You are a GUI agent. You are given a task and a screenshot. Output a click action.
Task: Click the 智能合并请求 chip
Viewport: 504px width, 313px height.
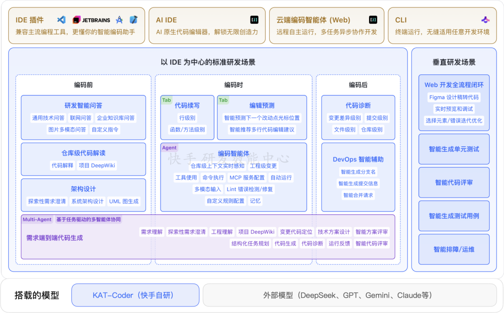point(358,195)
